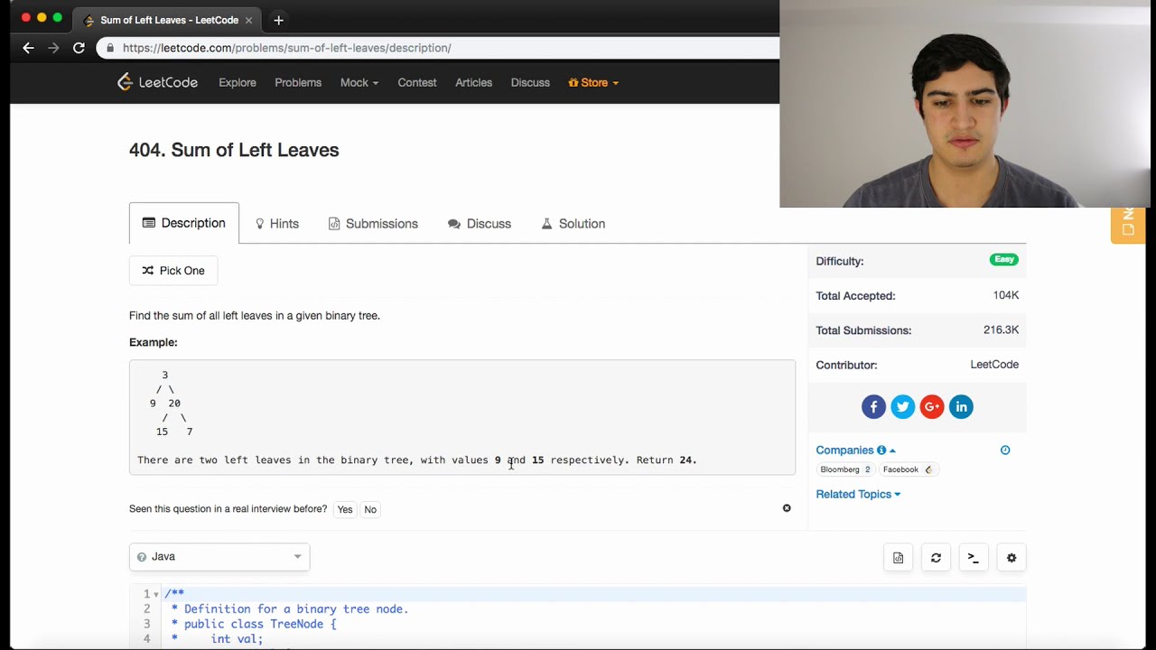Viewport: 1156px width, 650px height.
Task: Click the title 404. Sum of Left Leaves
Action: pyautogui.click(x=234, y=150)
